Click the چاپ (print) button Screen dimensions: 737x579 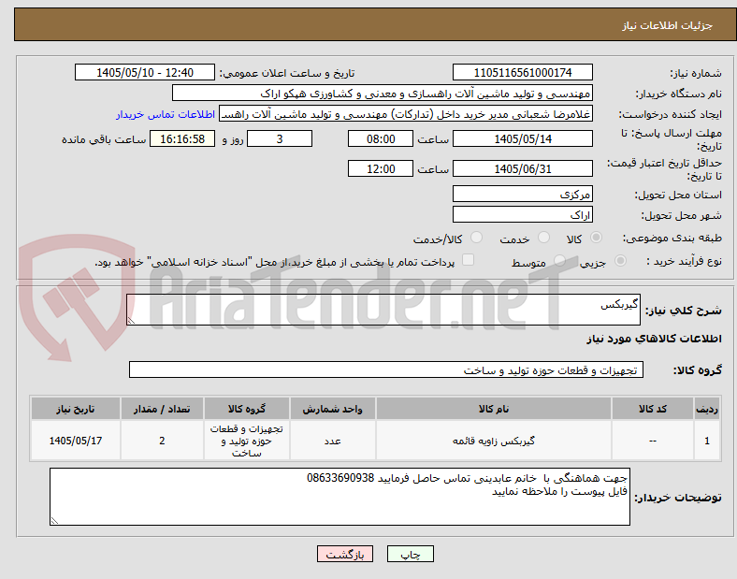410,554
